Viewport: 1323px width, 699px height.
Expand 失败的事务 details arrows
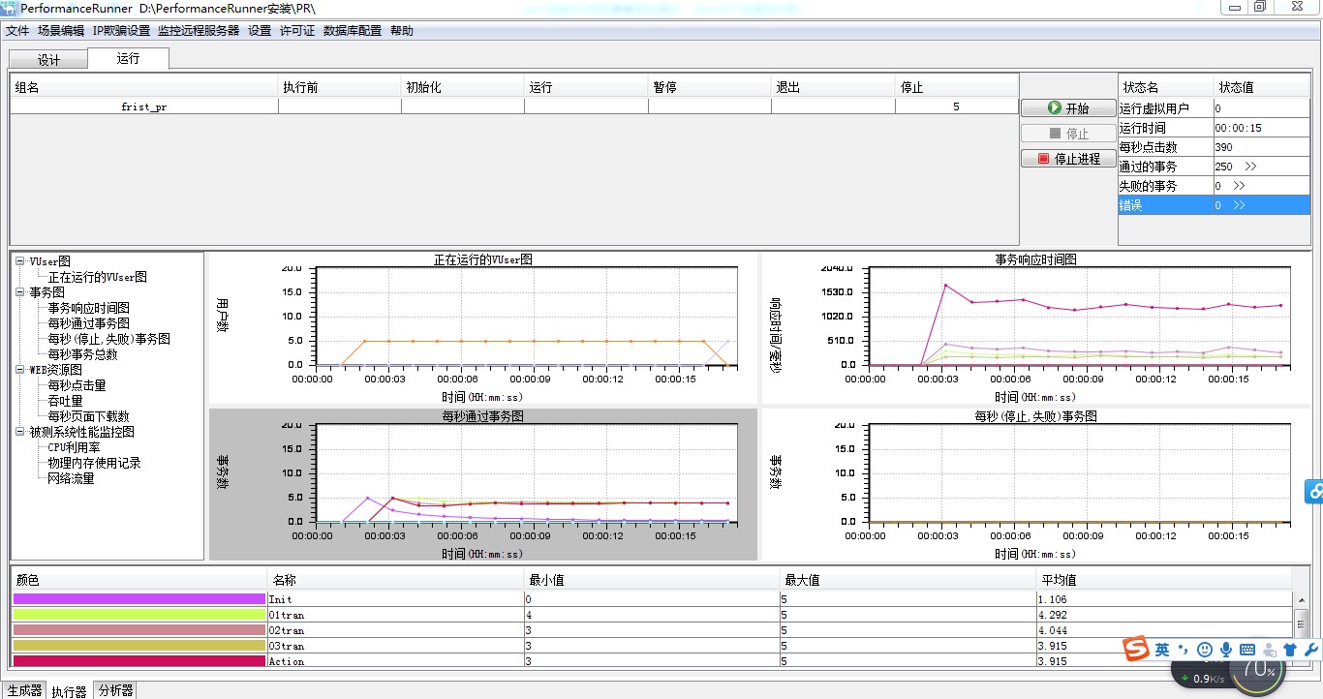1239,186
